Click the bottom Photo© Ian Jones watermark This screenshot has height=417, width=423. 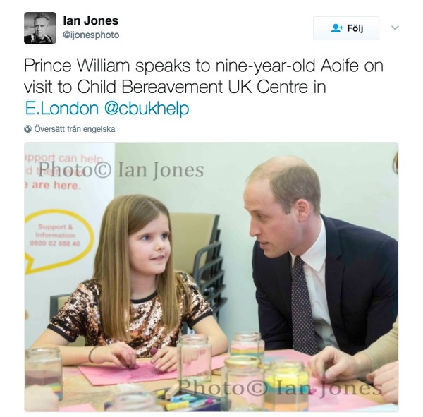click(281, 387)
